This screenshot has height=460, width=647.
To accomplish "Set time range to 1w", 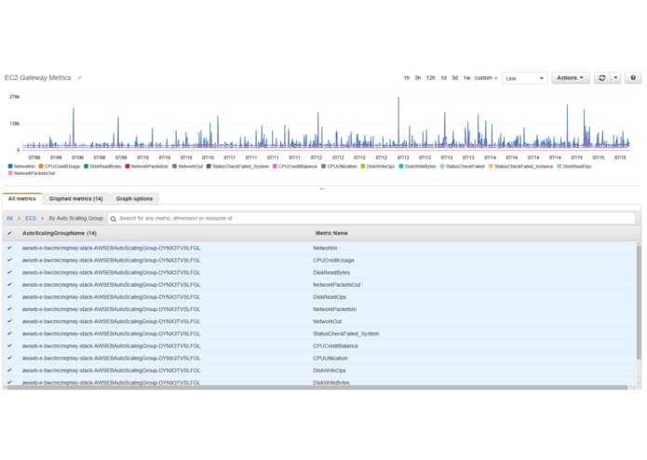I will tap(466, 78).
